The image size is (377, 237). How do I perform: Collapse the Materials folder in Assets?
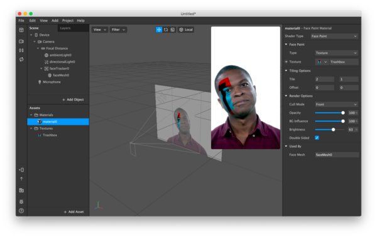[x=31, y=115]
